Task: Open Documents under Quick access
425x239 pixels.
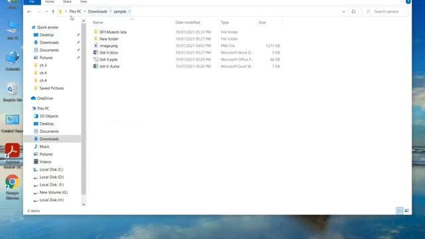Action: (49, 50)
